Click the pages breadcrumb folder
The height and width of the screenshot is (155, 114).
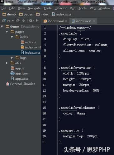(x=26, y=14)
